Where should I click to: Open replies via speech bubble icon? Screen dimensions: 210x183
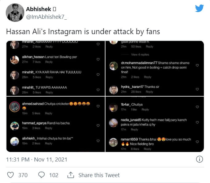click(42, 175)
